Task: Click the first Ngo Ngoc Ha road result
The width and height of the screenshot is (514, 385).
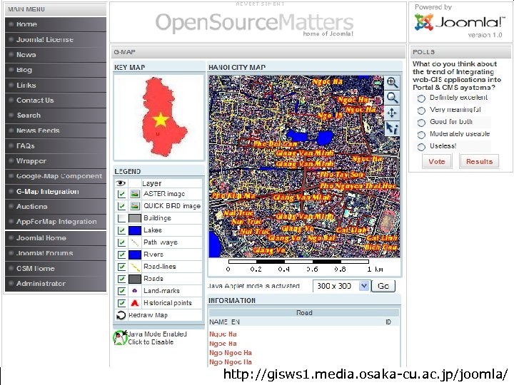Action: point(231,353)
